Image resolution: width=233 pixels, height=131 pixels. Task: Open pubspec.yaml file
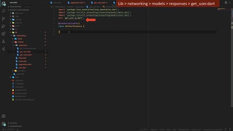(x=21, y=93)
